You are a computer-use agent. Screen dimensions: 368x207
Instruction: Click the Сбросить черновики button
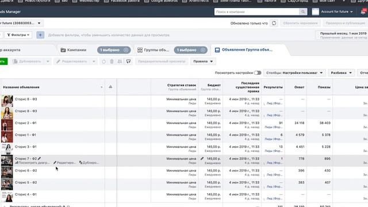[300, 23]
